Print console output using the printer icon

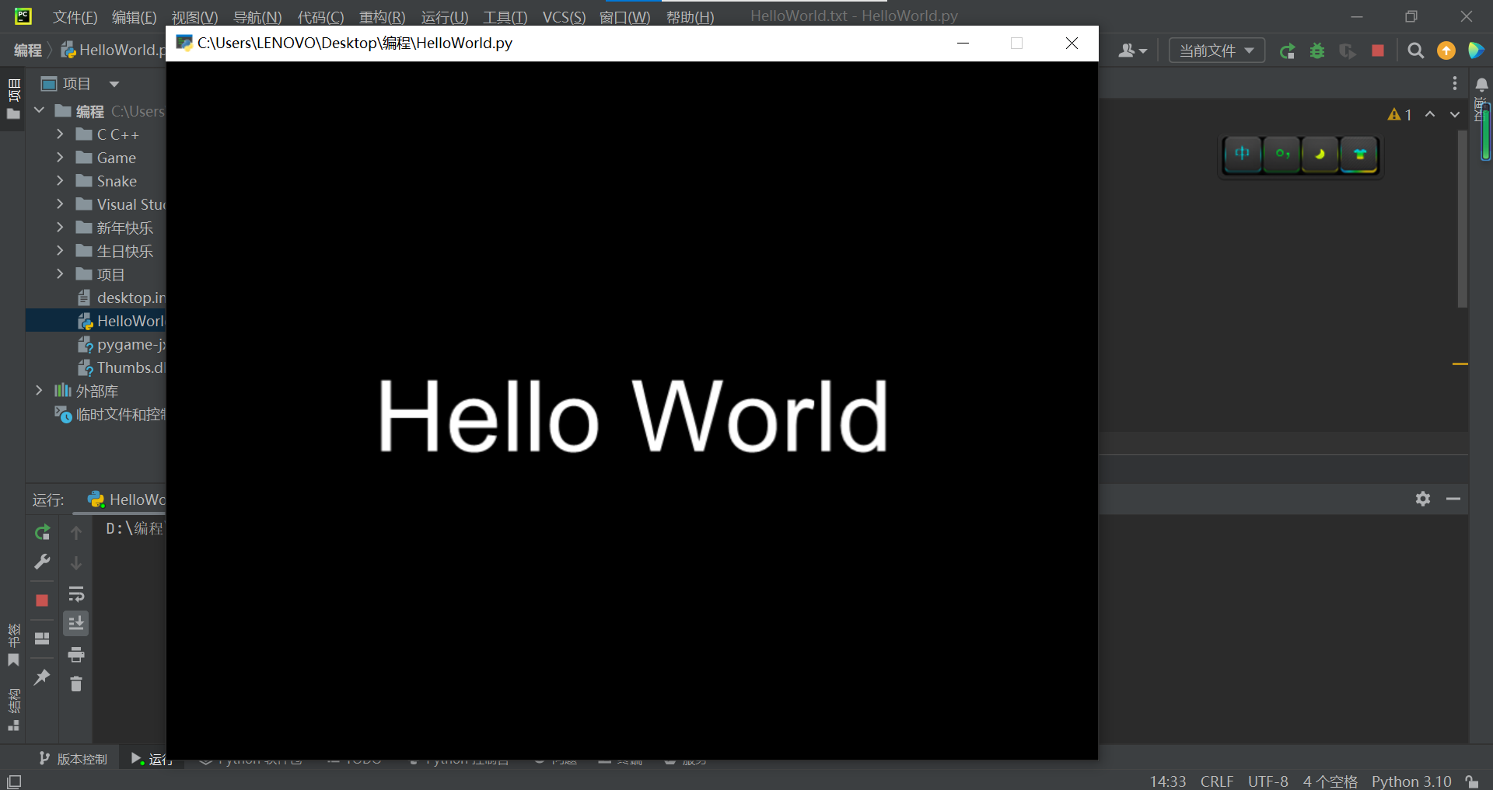coord(76,655)
